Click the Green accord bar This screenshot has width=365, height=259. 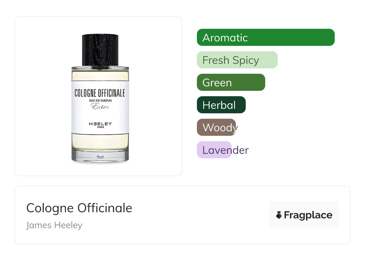pos(231,82)
